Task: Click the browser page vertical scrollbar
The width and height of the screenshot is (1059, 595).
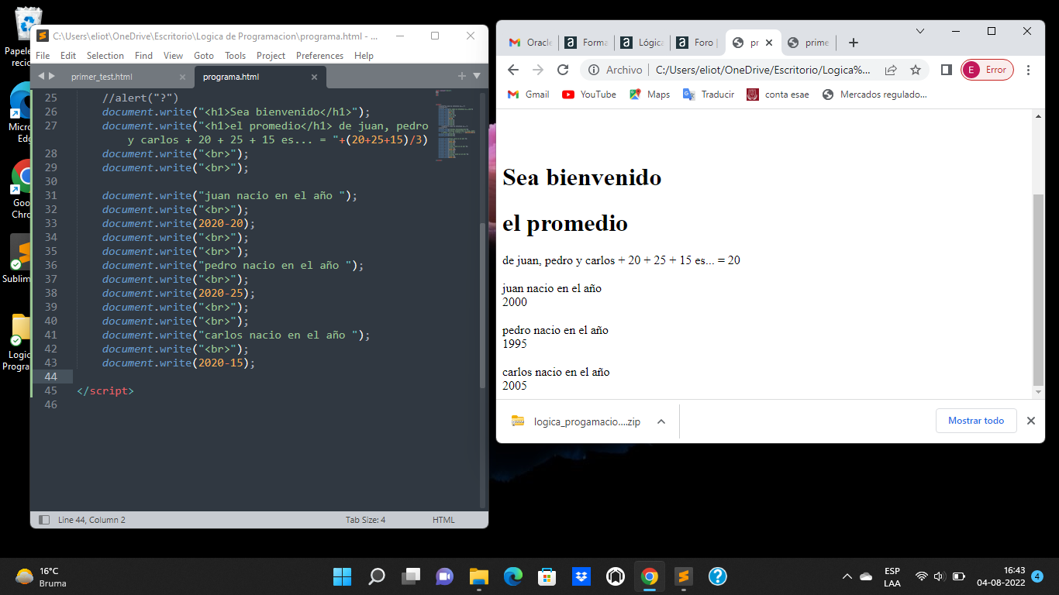Action: point(1039,291)
